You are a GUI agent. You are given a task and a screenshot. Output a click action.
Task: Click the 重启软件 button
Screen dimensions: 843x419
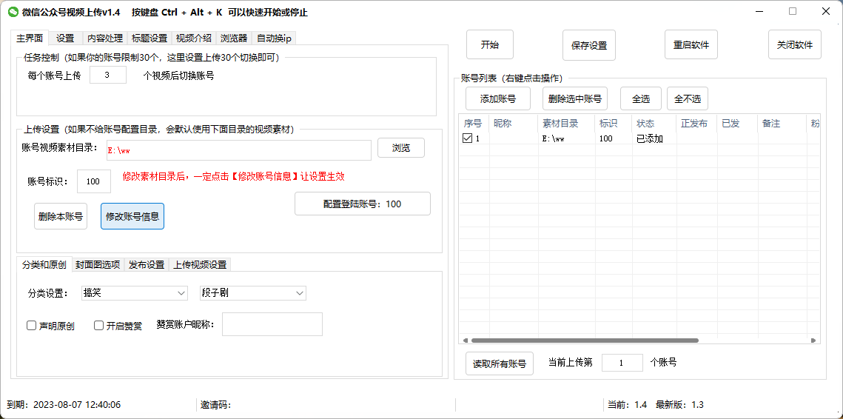coord(691,44)
